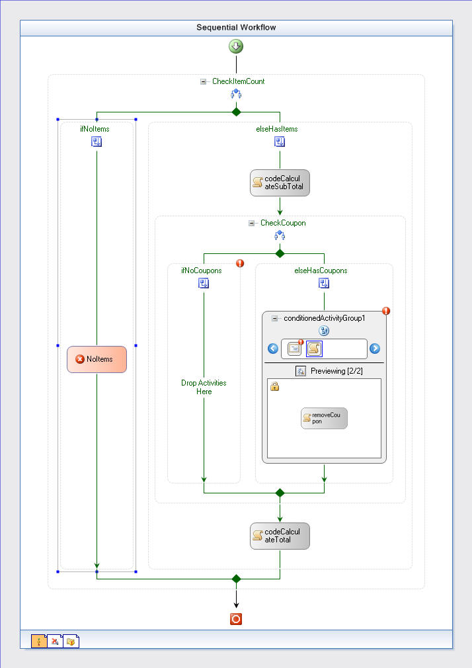Select the first activity thumbnail with error badge
The image size is (472, 668).
tap(295, 349)
